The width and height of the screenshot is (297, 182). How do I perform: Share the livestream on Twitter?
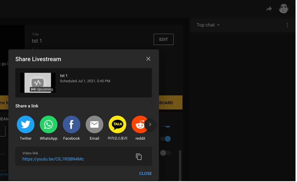click(x=26, y=124)
